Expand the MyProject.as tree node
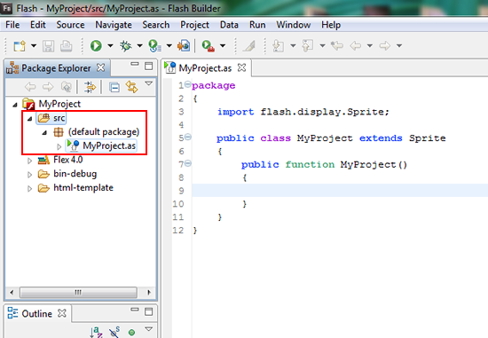Image resolution: width=488 pixels, height=338 pixels. click(x=59, y=146)
